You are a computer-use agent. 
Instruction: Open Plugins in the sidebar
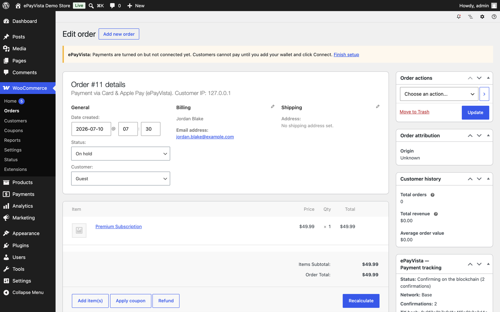(28, 245)
